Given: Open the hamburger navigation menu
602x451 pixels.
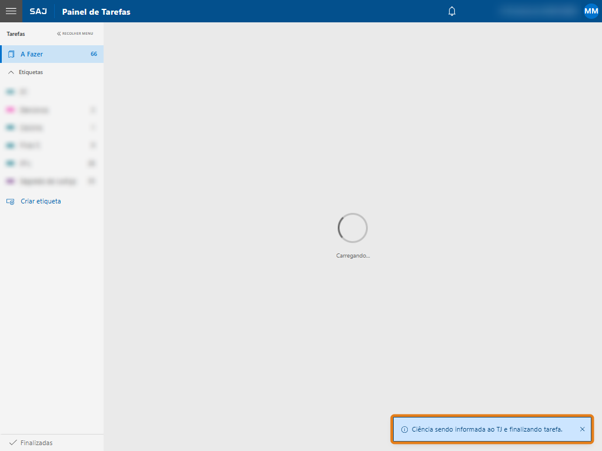Looking at the screenshot, I should pos(11,11).
